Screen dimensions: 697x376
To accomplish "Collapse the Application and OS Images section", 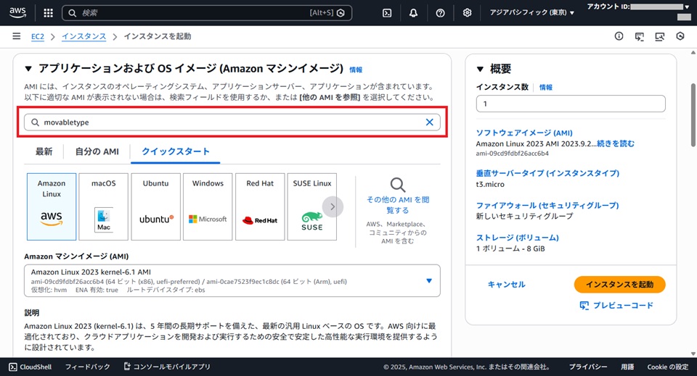I will click(28, 69).
